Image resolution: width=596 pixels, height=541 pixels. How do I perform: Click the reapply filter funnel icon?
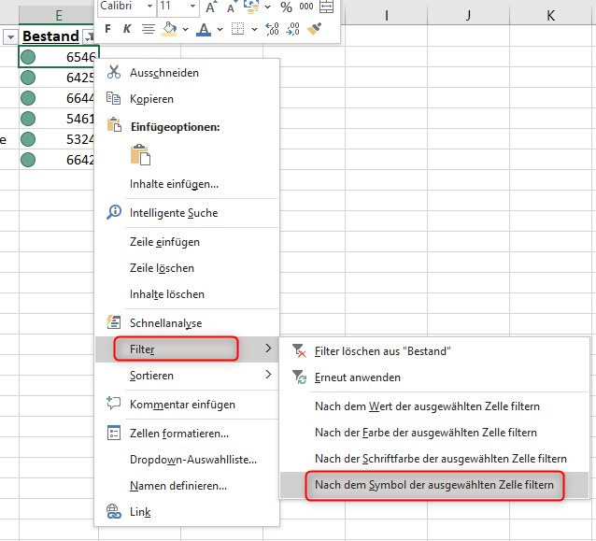pos(299,377)
